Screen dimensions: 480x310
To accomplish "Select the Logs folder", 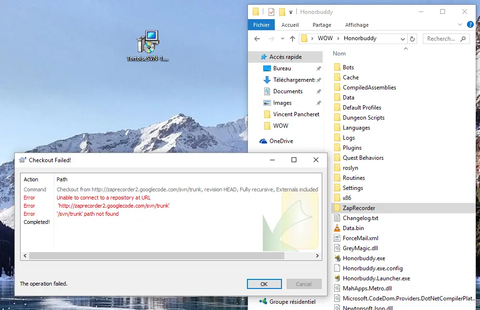I will click(349, 138).
